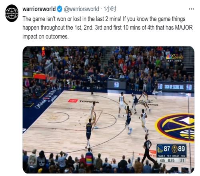
Task: Click the Warriors logo on scoreboard
Action: (160, 149)
